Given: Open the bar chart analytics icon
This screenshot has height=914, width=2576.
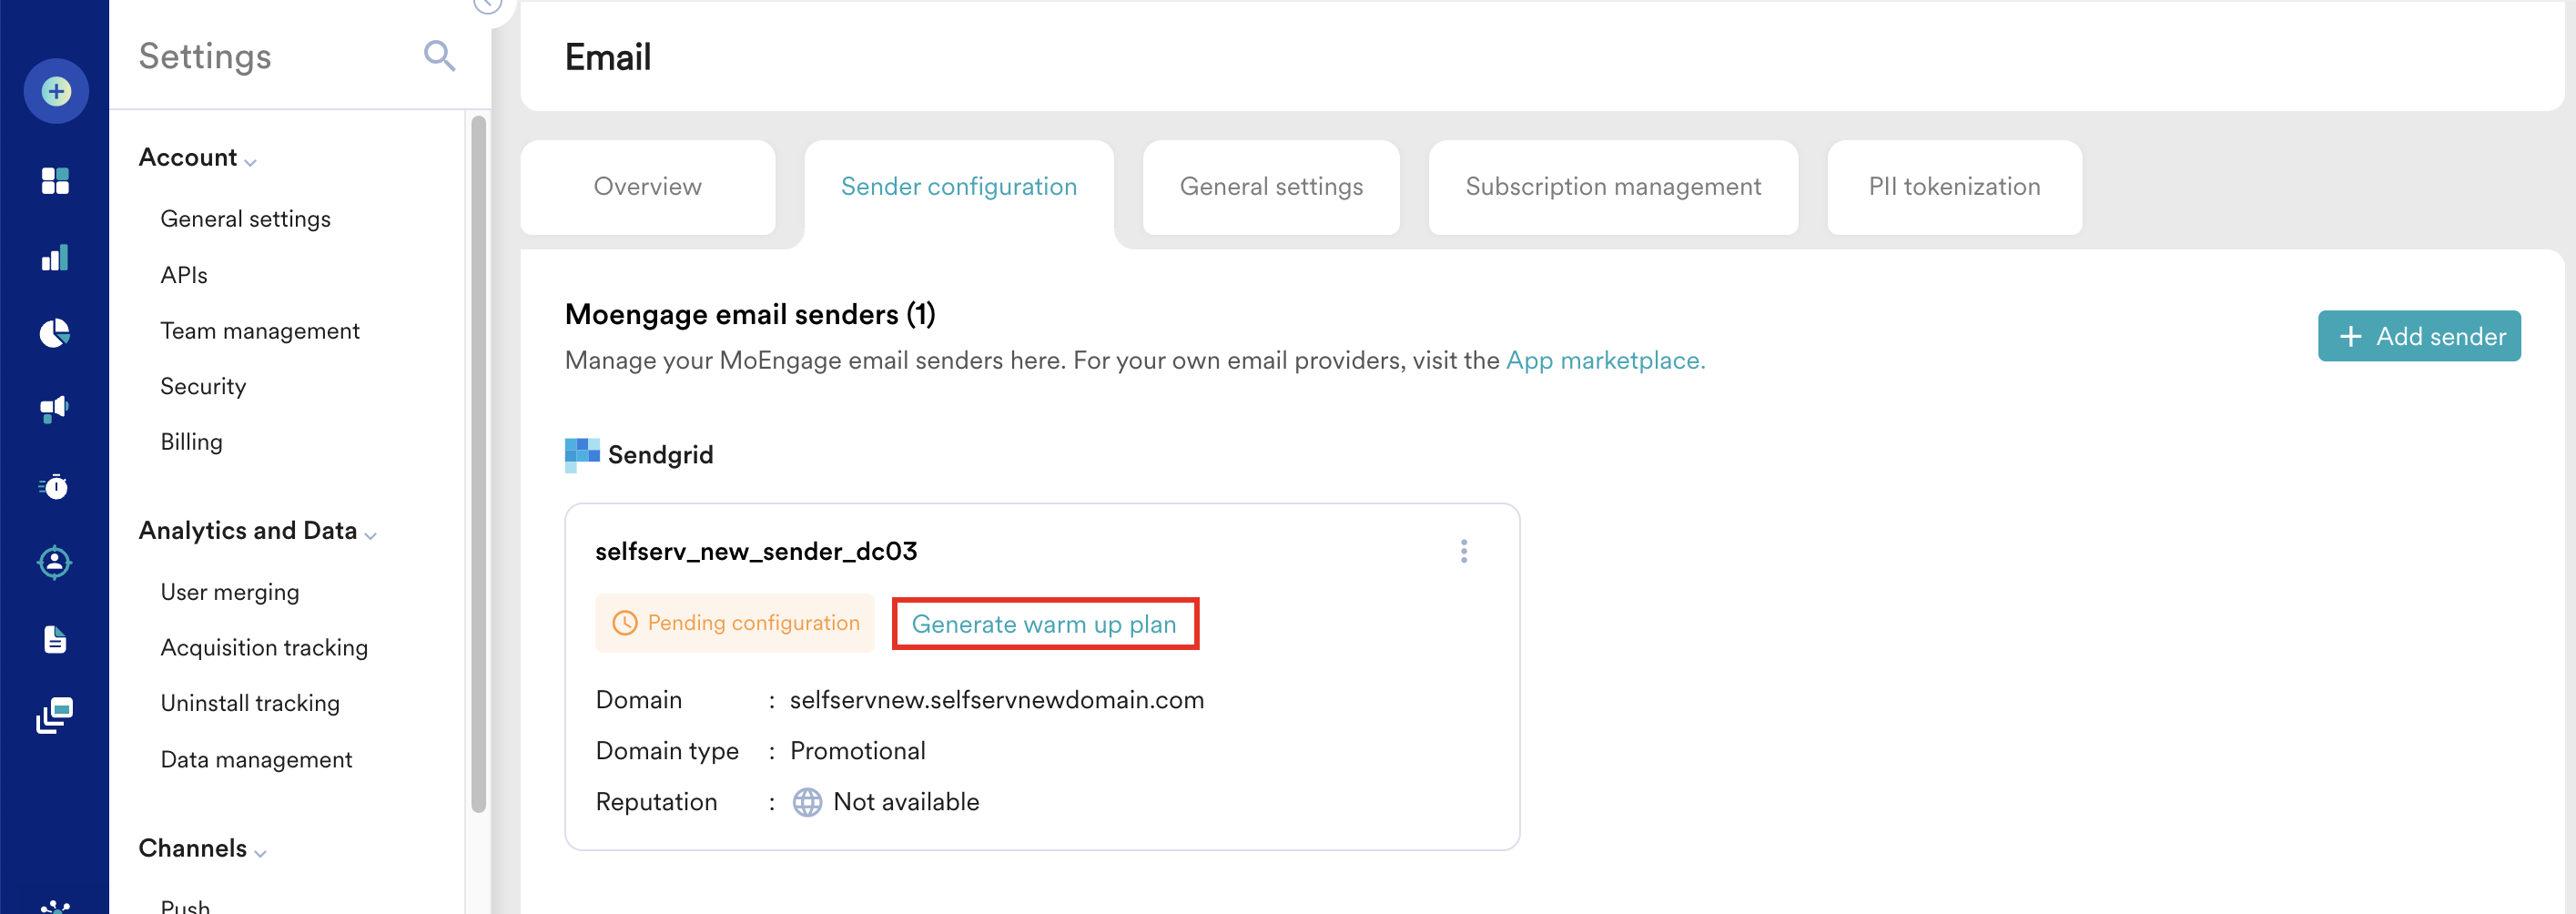Looking at the screenshot, I should point(55,258).
